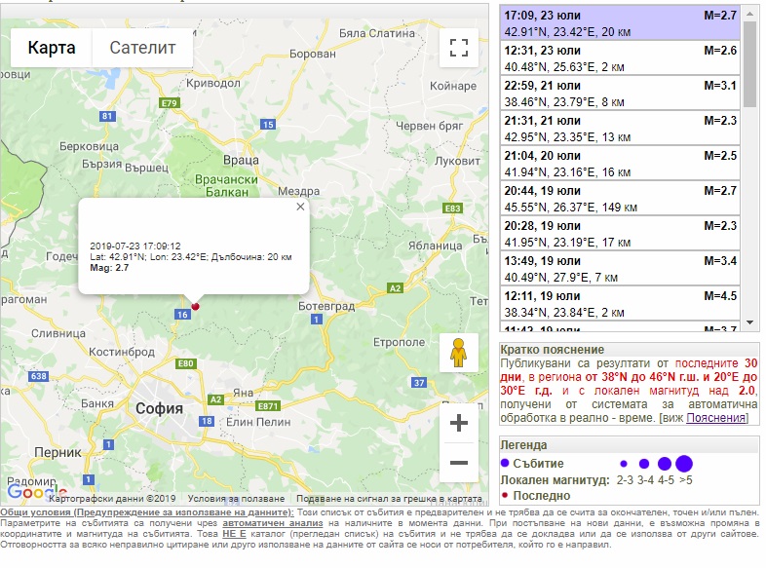Viewport: 766px width, 568px height.
Task: Open the Пояснения link
Action: pyautogui.click(x=715, y=418)
